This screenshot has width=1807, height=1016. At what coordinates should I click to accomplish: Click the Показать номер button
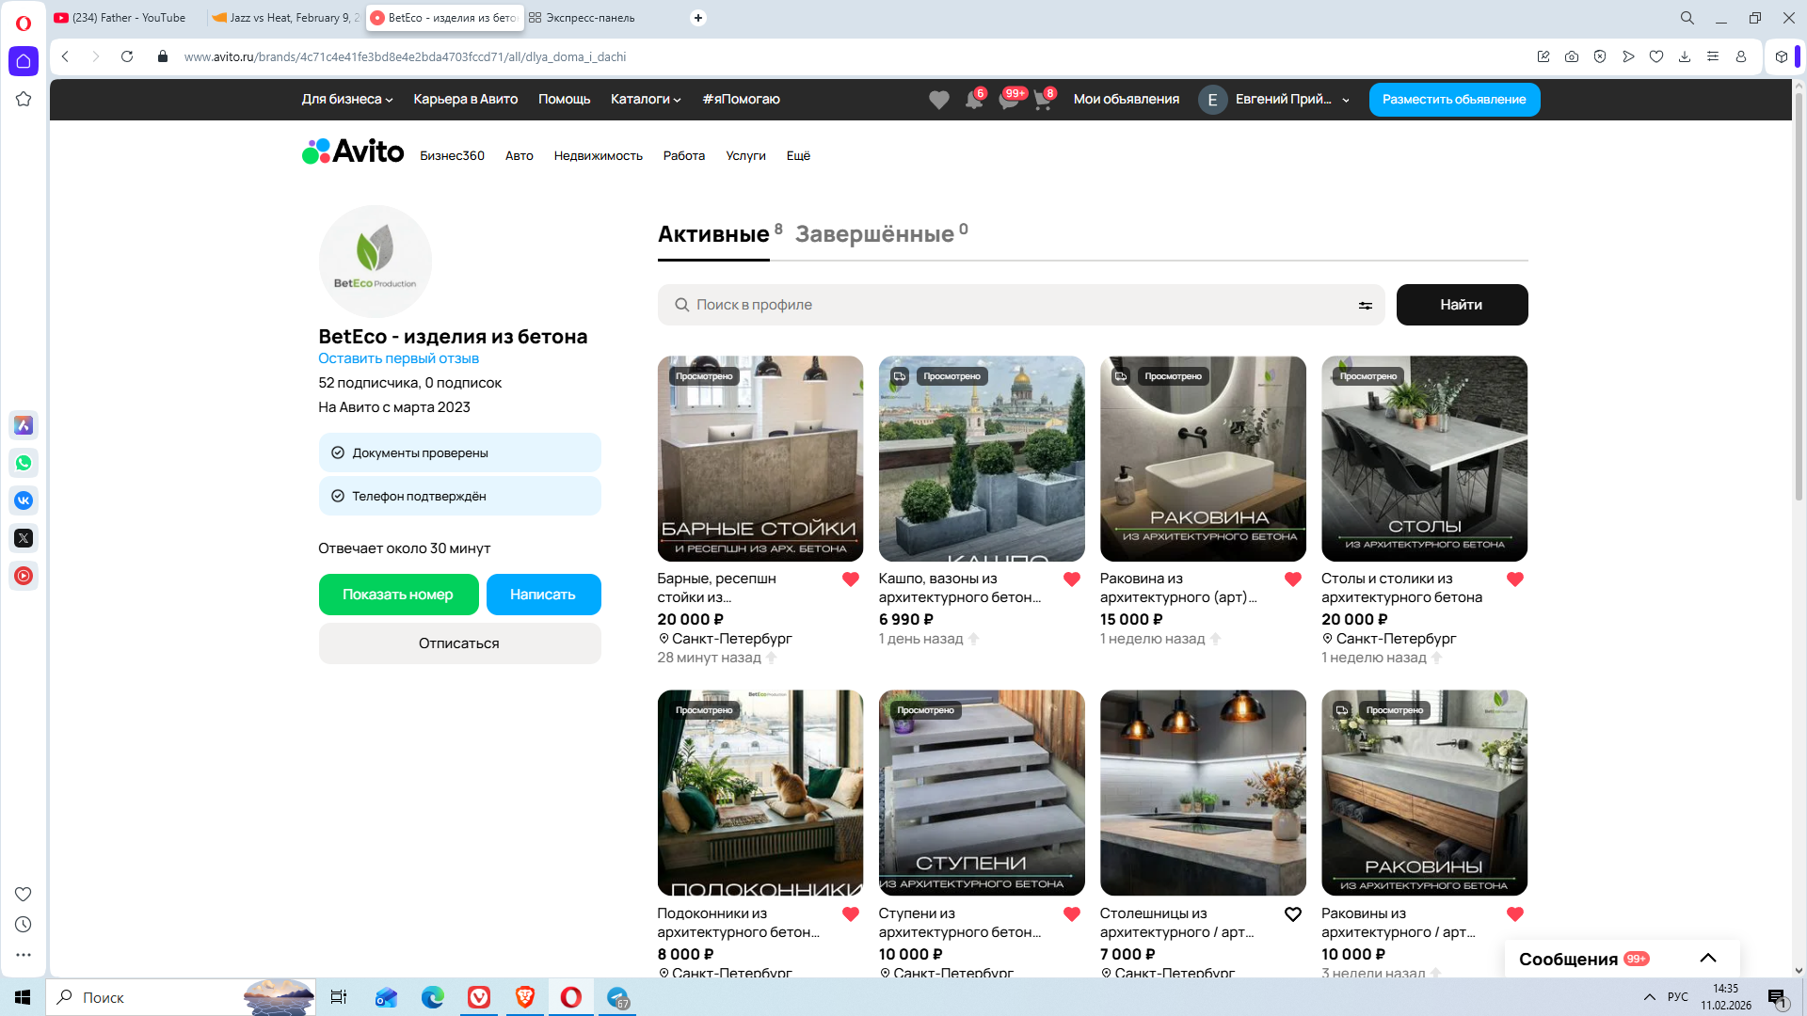[398, 595]
